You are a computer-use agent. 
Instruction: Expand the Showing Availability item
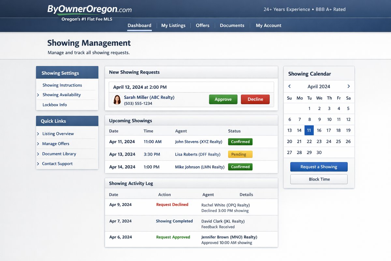61,95
